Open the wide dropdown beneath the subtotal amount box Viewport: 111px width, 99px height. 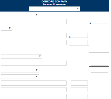click(22, 56)
